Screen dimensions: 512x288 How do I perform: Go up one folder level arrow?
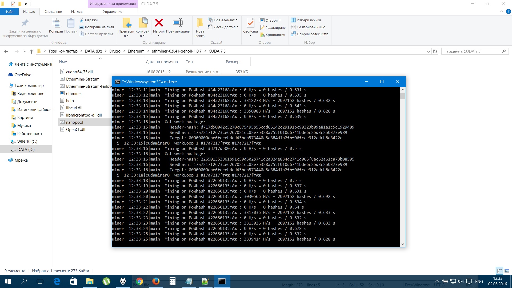click(31, 51)
